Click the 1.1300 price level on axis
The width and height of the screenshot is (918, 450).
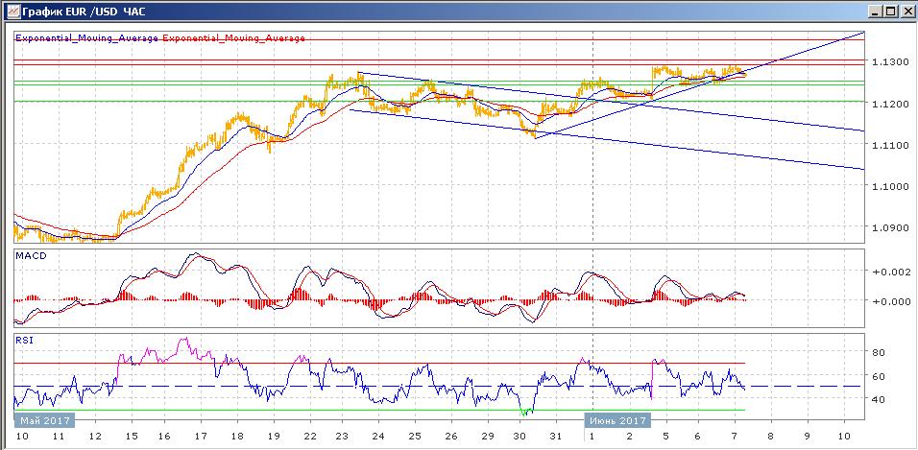click(888, 61)
